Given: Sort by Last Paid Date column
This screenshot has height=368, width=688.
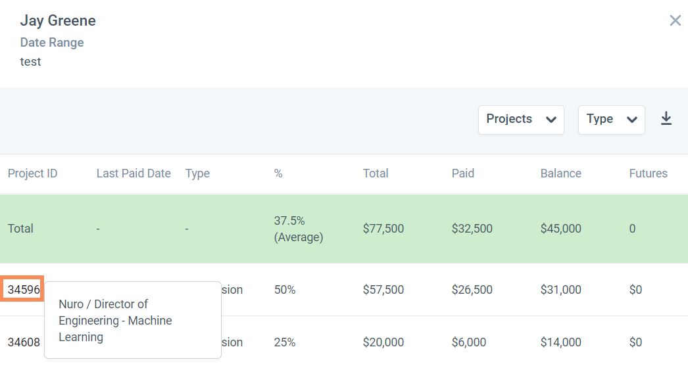Looking at the screenshot, I should click(x=134, y=173).
